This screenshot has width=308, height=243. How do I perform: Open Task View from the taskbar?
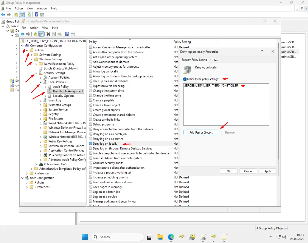click(x=149, y=237)
